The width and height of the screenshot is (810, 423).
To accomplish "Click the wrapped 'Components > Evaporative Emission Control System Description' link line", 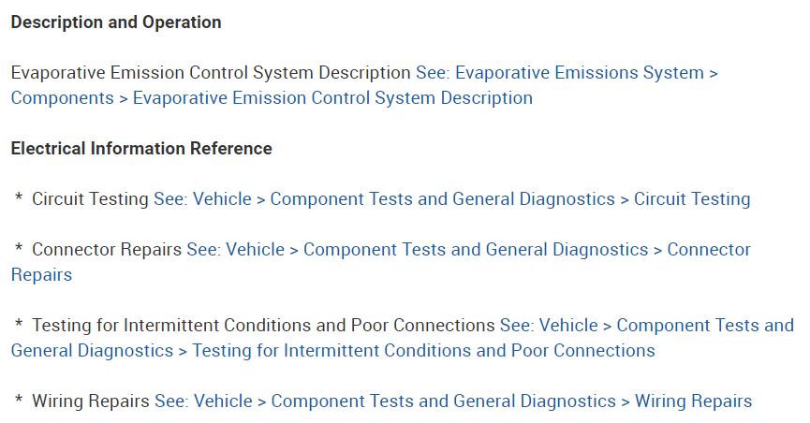I will 272,98.
